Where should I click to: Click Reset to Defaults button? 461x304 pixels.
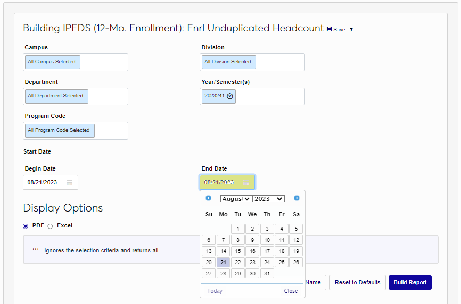pyautogui.click(x=357, y=282)
